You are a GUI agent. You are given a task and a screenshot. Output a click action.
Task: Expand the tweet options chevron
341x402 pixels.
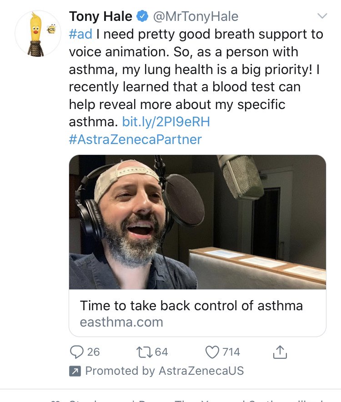coord(322,16)
